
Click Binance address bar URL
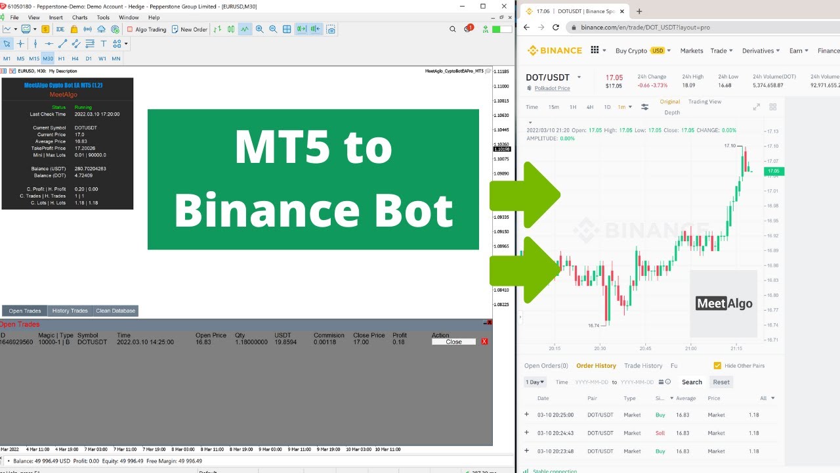pyautogui.click(x=646, y=28)
